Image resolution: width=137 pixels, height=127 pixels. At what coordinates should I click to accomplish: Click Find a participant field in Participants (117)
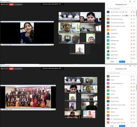coord(121,9)
